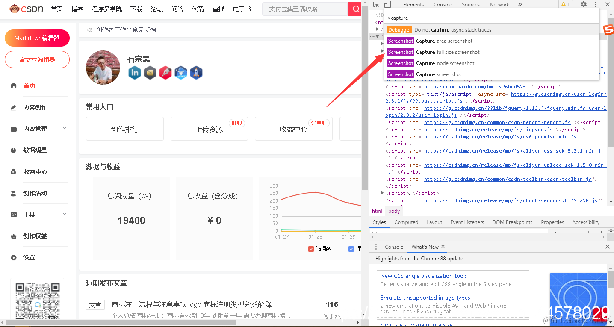Click the code icon beside 工具

tap(14, 215)
